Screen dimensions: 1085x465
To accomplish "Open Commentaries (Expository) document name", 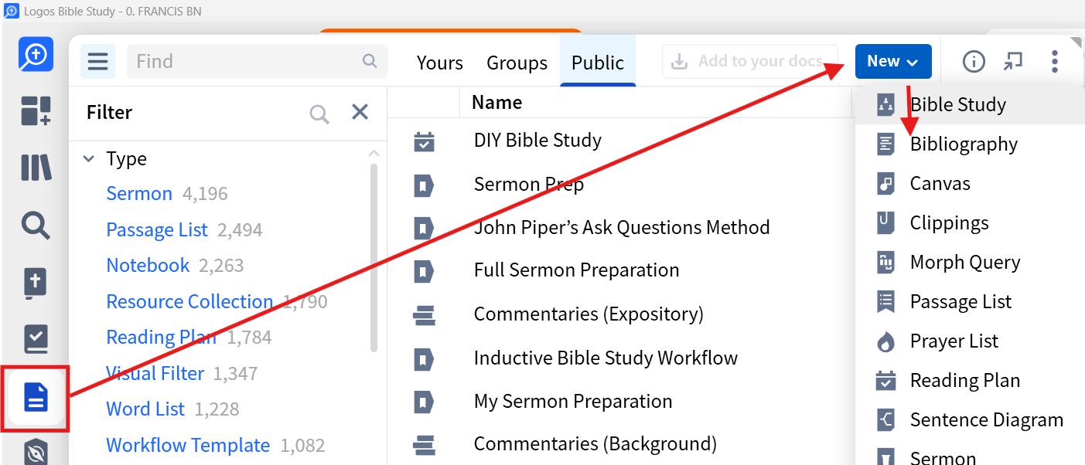I will pos(589,314).
